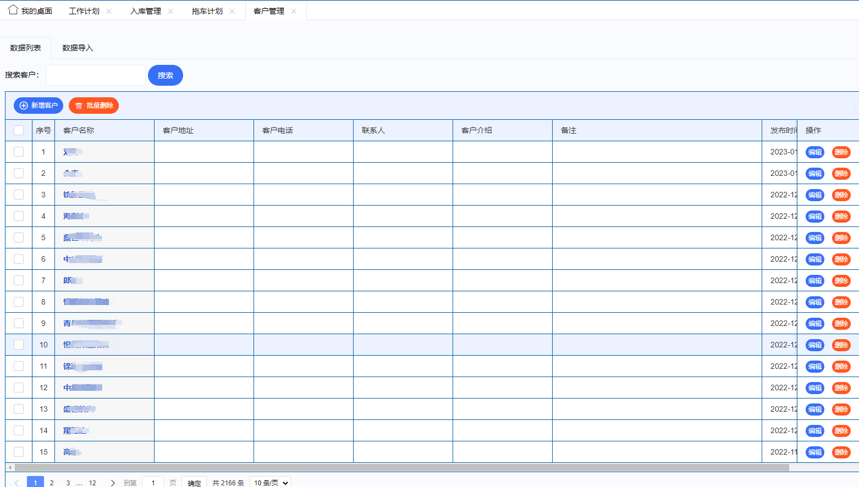
Task: Select the checkbox for row 10
Action: tap(19, 345)
